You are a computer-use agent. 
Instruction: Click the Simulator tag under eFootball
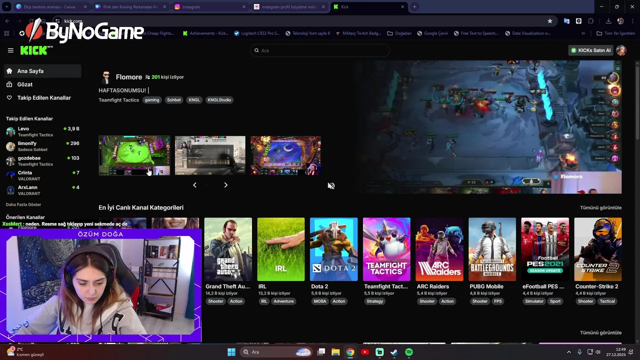534,301
